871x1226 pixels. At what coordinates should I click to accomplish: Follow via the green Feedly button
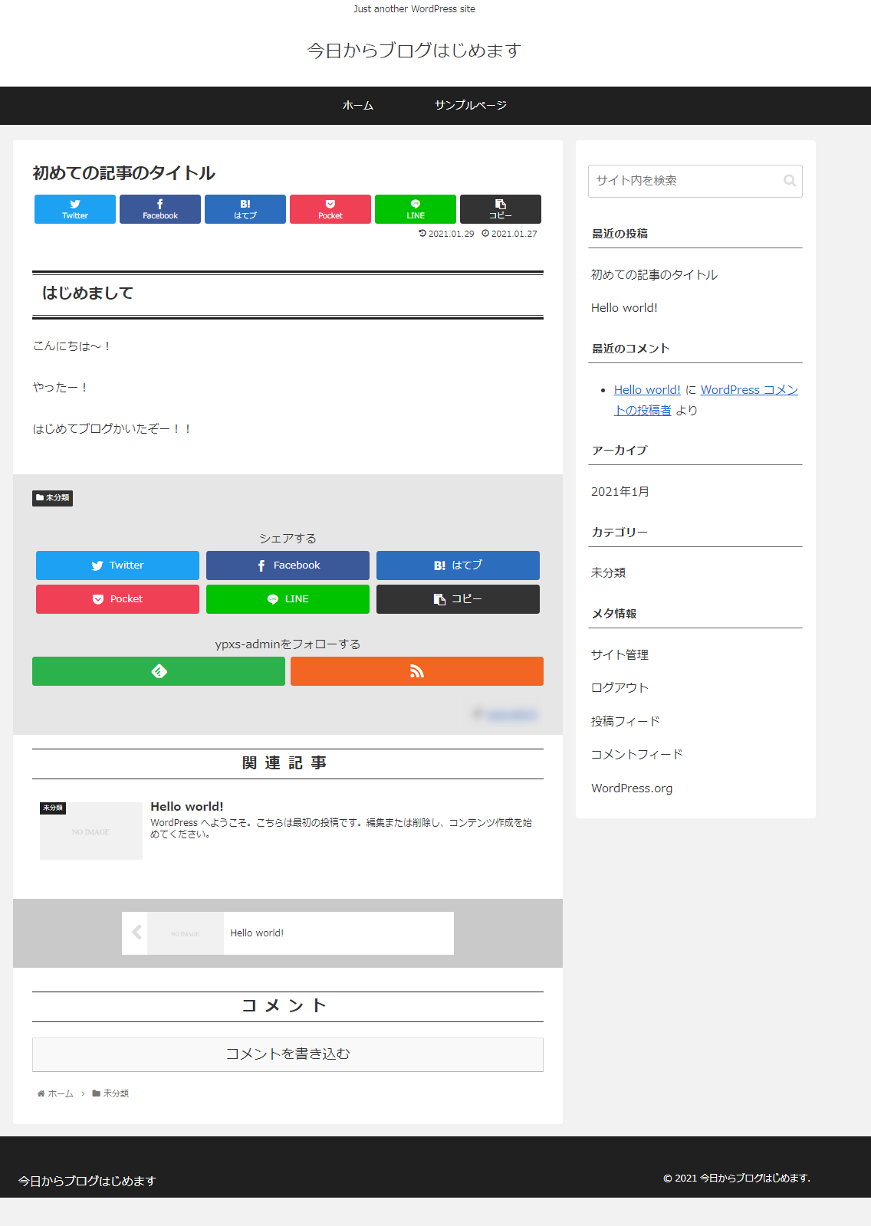click(x=159, y=671)
